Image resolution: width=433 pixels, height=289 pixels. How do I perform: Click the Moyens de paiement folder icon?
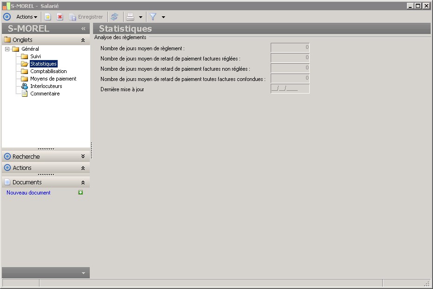click(x=25, y=79)
